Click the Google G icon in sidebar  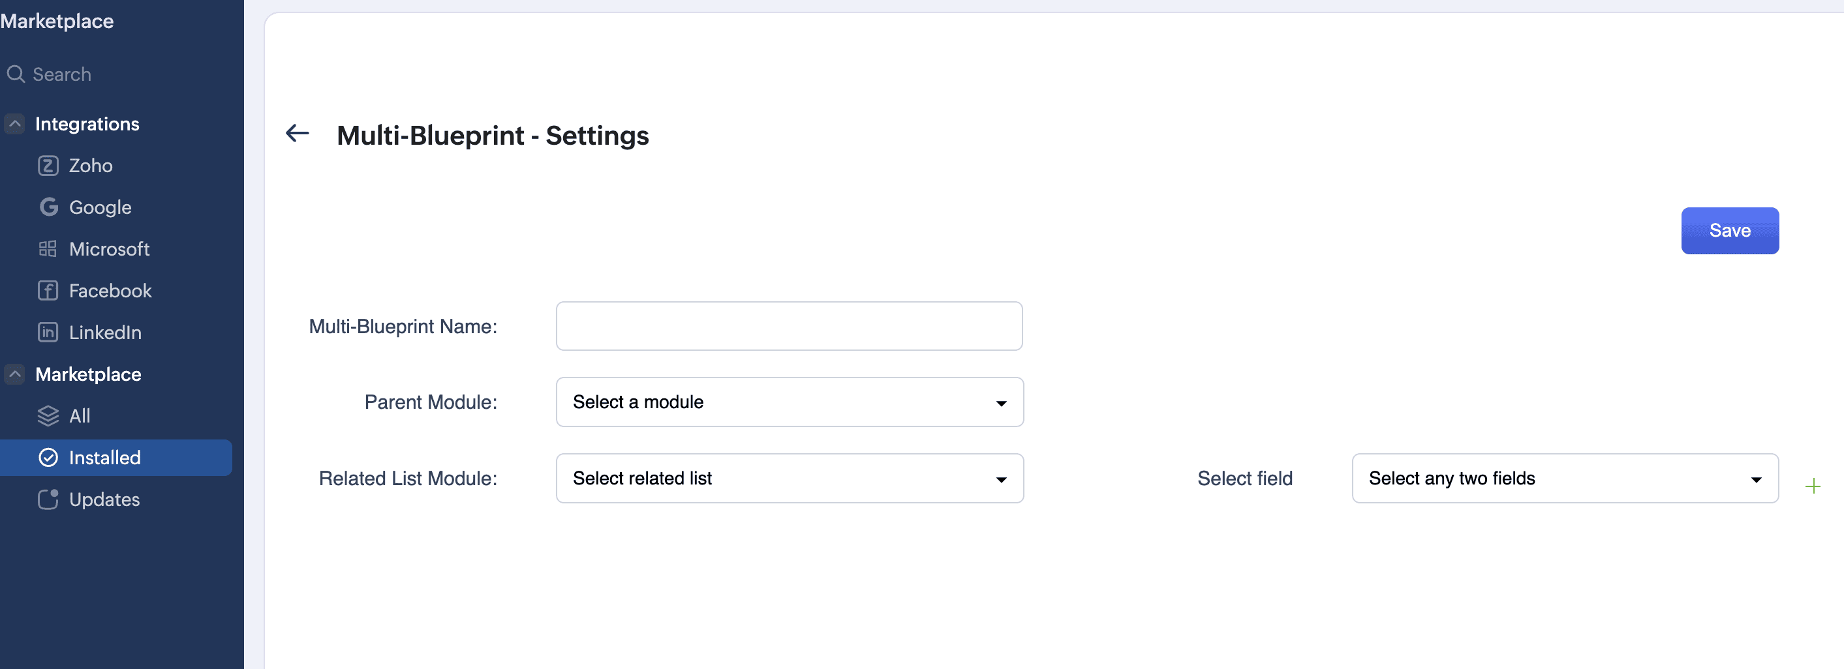48,207
